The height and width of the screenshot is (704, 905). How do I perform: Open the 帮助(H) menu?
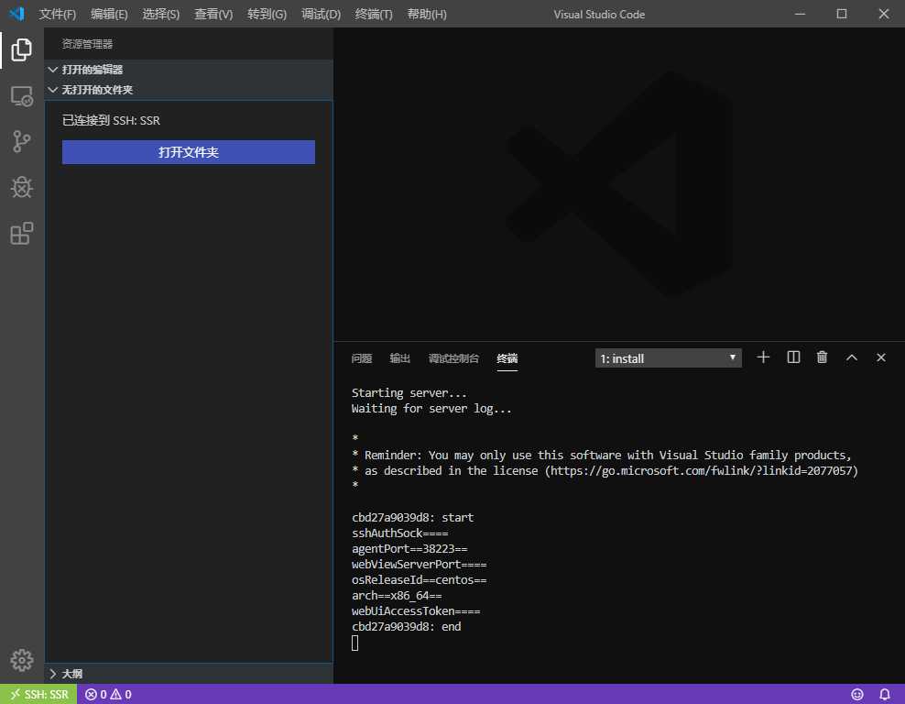[427, 14]
